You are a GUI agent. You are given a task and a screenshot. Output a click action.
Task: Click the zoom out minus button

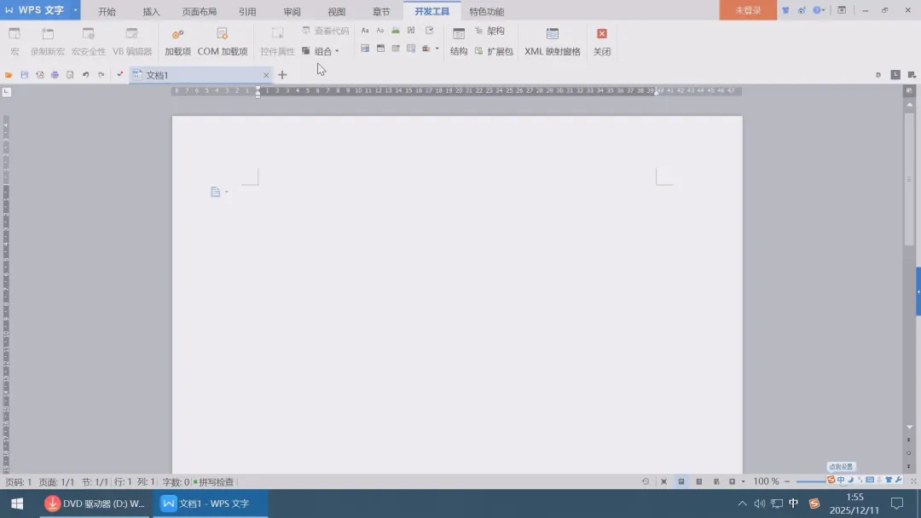click(x=787, y=481)
